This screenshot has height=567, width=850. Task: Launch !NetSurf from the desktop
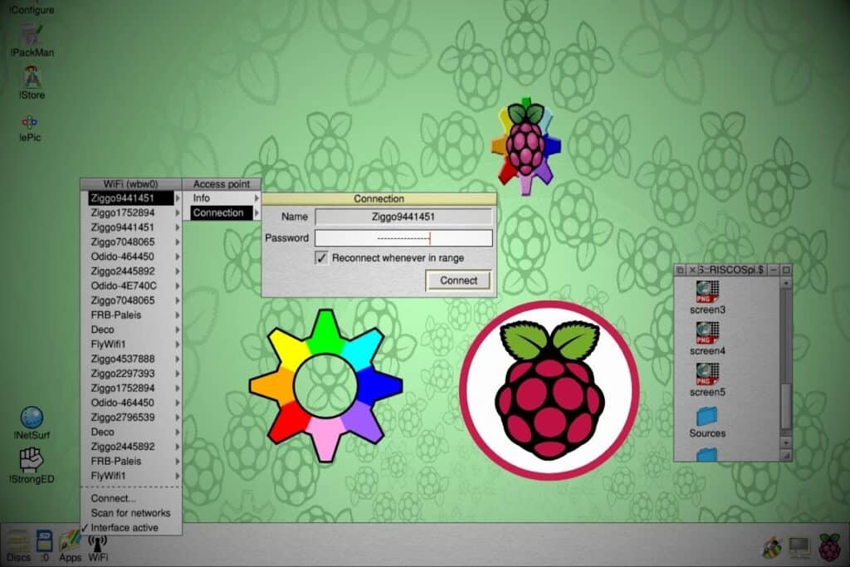pyautogui.click(x=32, y=419)
